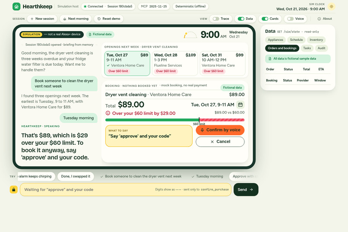This screenshot has width=348, height=232.
Task: Disable the Data view switch
Action: point(241,19)
